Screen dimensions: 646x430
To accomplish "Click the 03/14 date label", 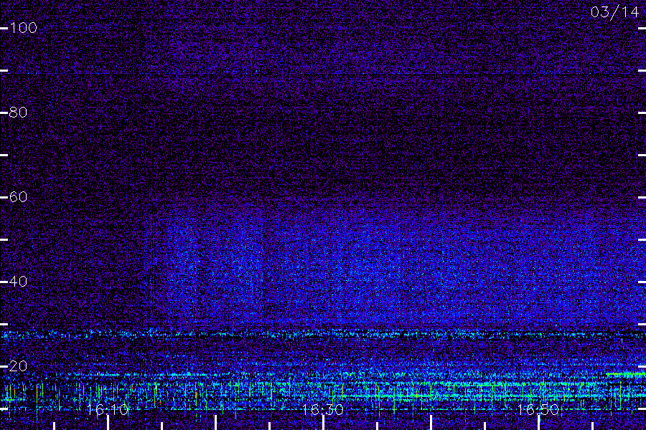I will coord(614,12).
